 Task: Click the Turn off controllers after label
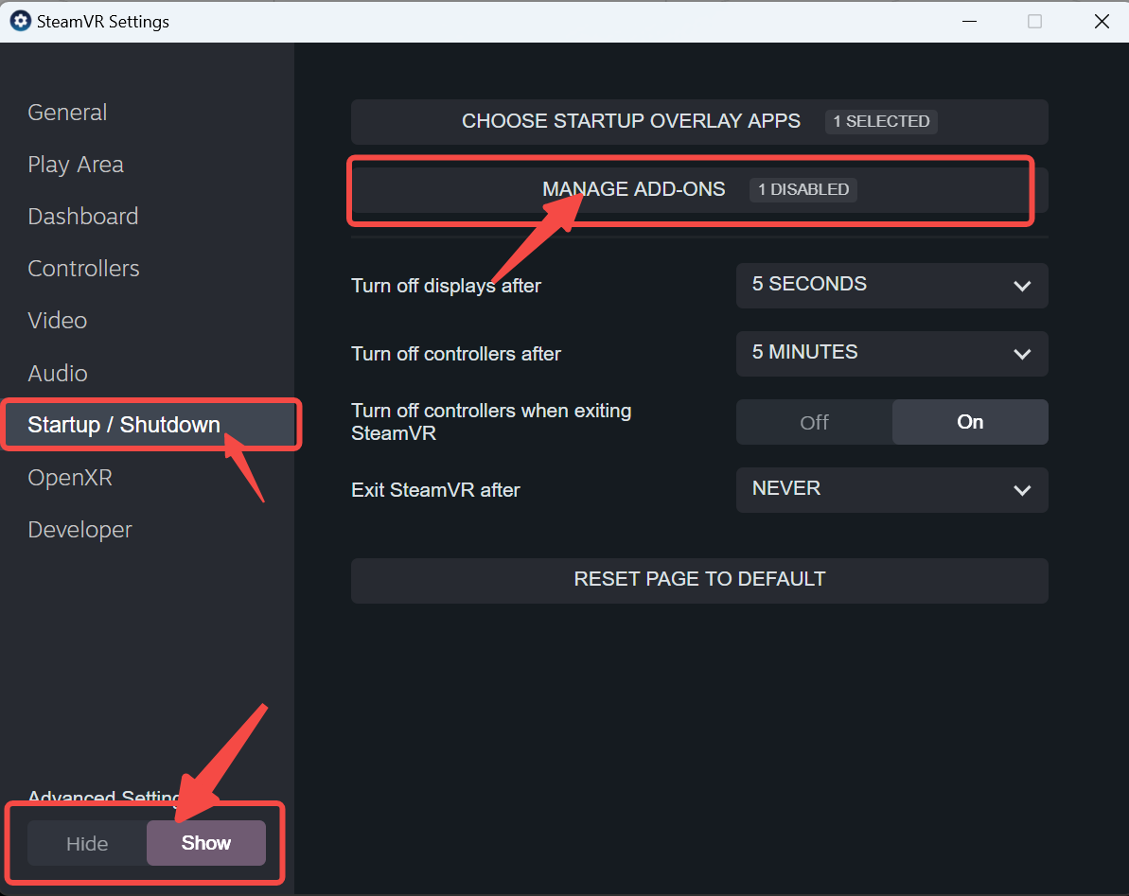(x=456, y=354)
